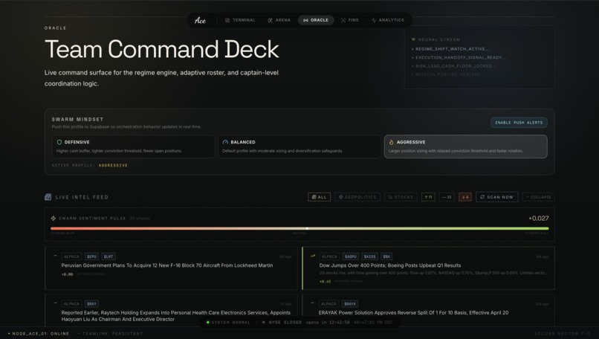Click the $EPU ticker tag

point(91,256)
